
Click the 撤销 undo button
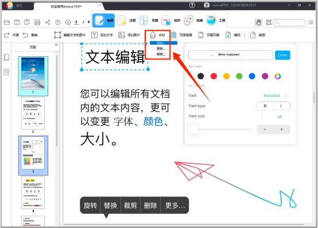tap(30, 35)
